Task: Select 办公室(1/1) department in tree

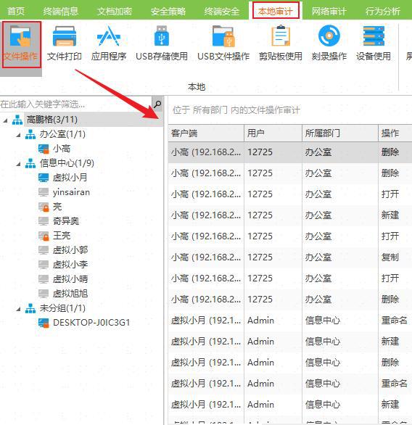Action: pos(62,134)
